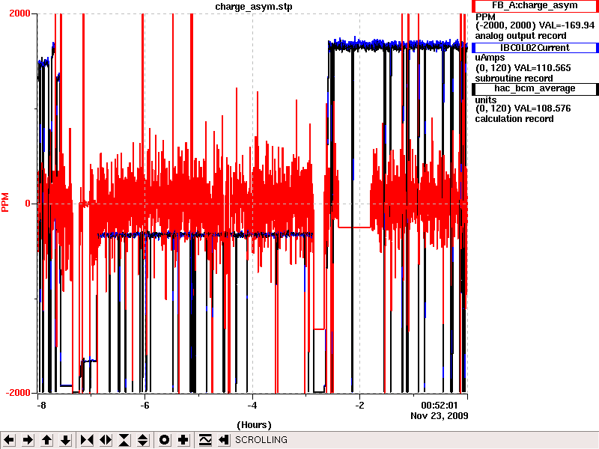The height and width of the screenshot is (449, 599).
Task: Click the Nov 23, 2009 date label
Action: click(440, 416)
